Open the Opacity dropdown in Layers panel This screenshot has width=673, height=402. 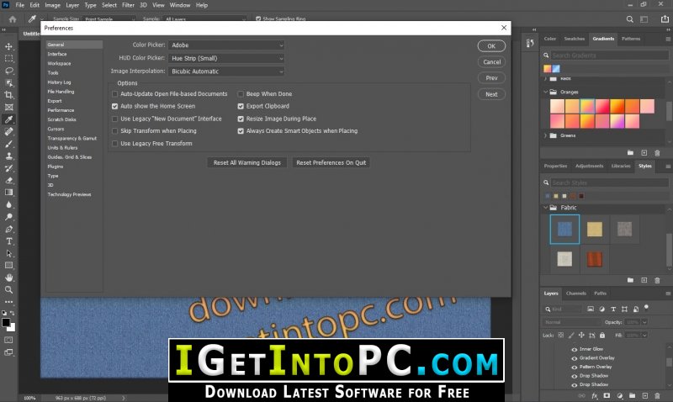(644, 322)
